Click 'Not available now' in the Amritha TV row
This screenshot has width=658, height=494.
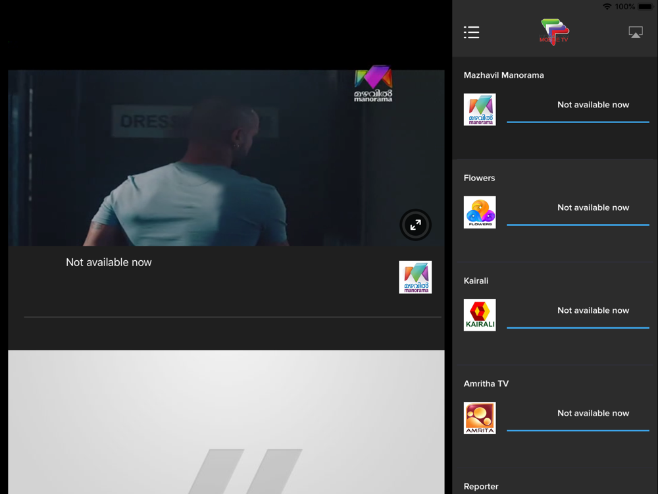click(593, 414)
